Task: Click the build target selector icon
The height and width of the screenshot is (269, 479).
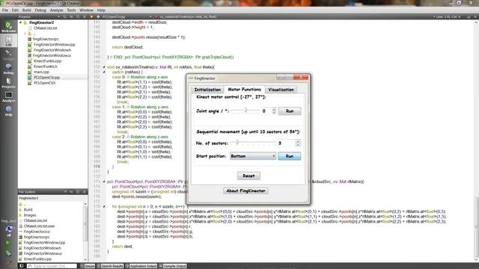Action: 8,229
